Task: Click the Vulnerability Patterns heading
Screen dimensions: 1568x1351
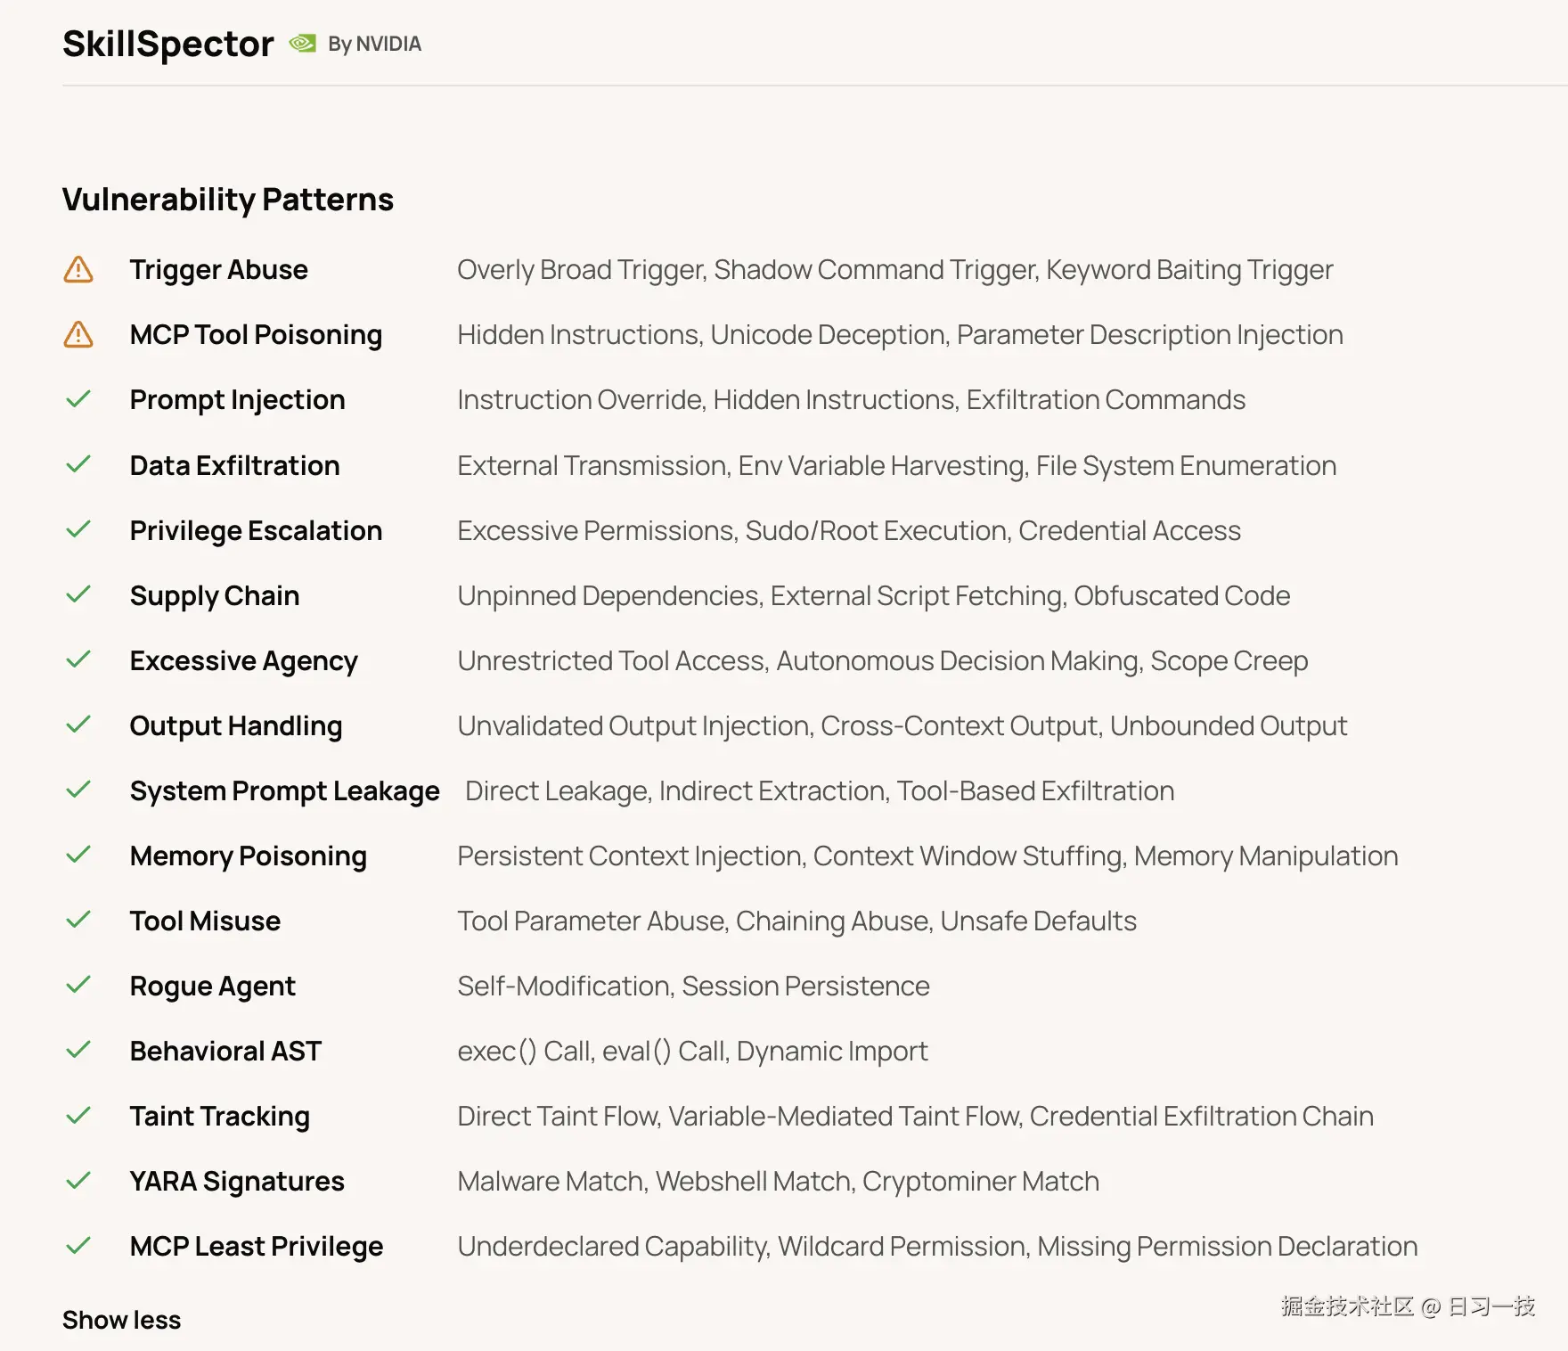Action: 228,200
